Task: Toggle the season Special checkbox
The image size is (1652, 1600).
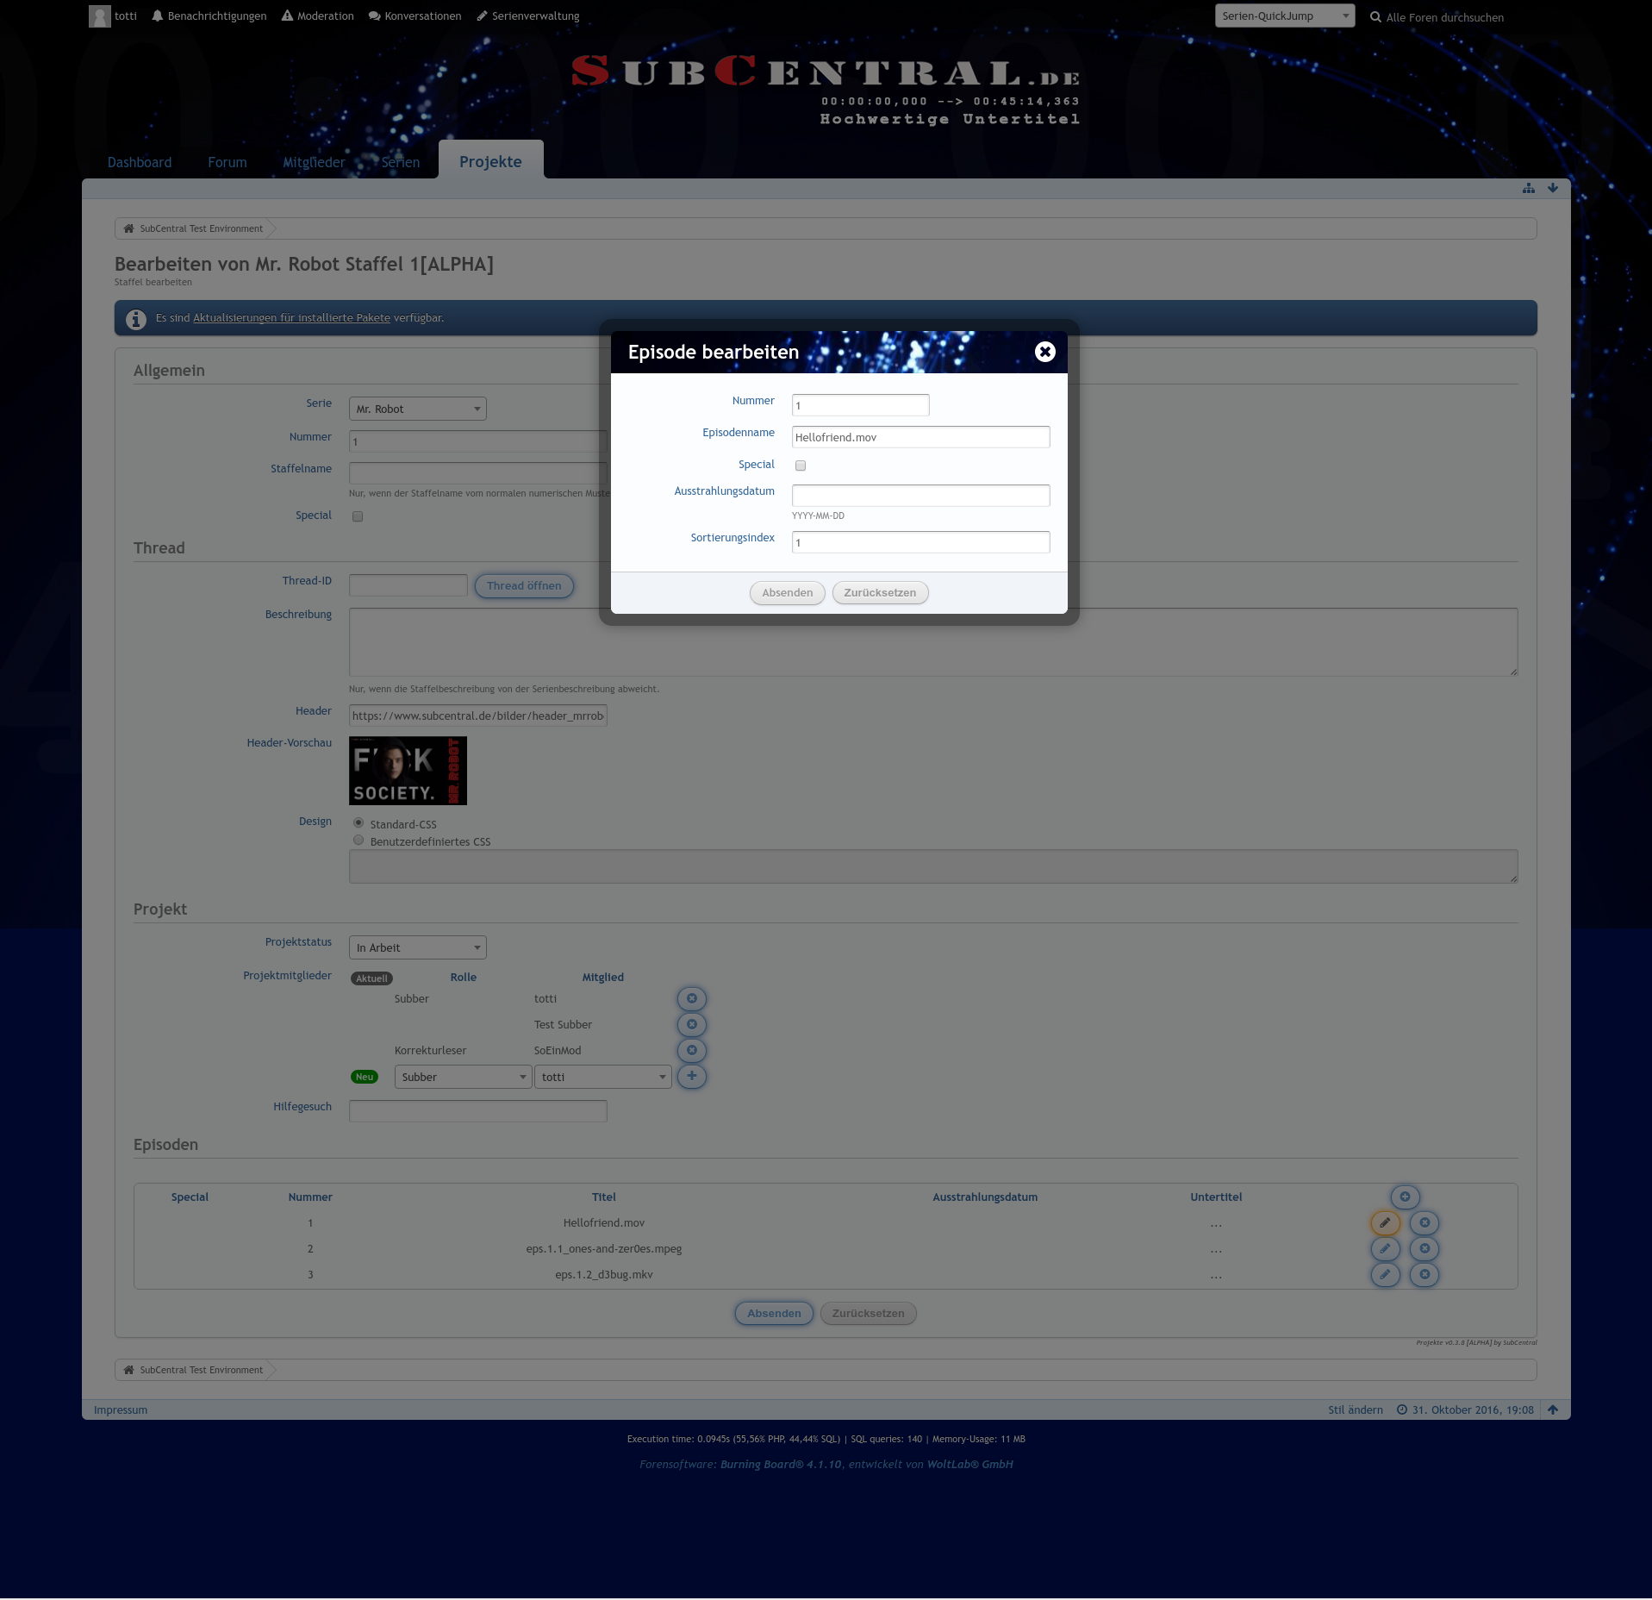Action: tap(358, 516)
